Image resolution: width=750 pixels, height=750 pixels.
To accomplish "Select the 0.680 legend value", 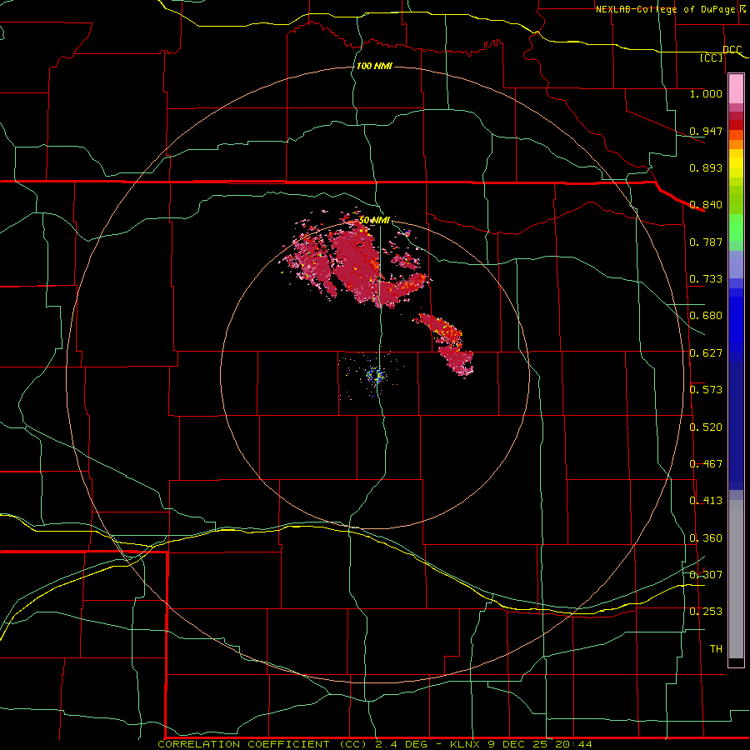I will click(706, 316).
